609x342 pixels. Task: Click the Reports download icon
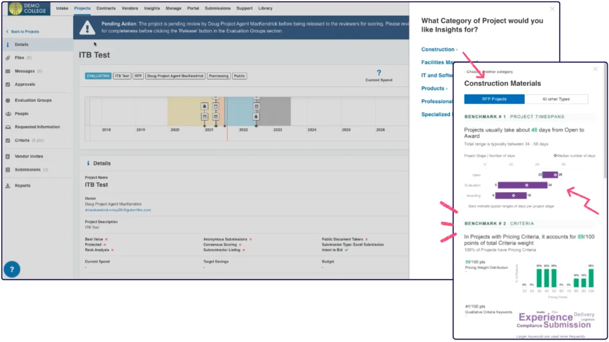coord(8,186)
